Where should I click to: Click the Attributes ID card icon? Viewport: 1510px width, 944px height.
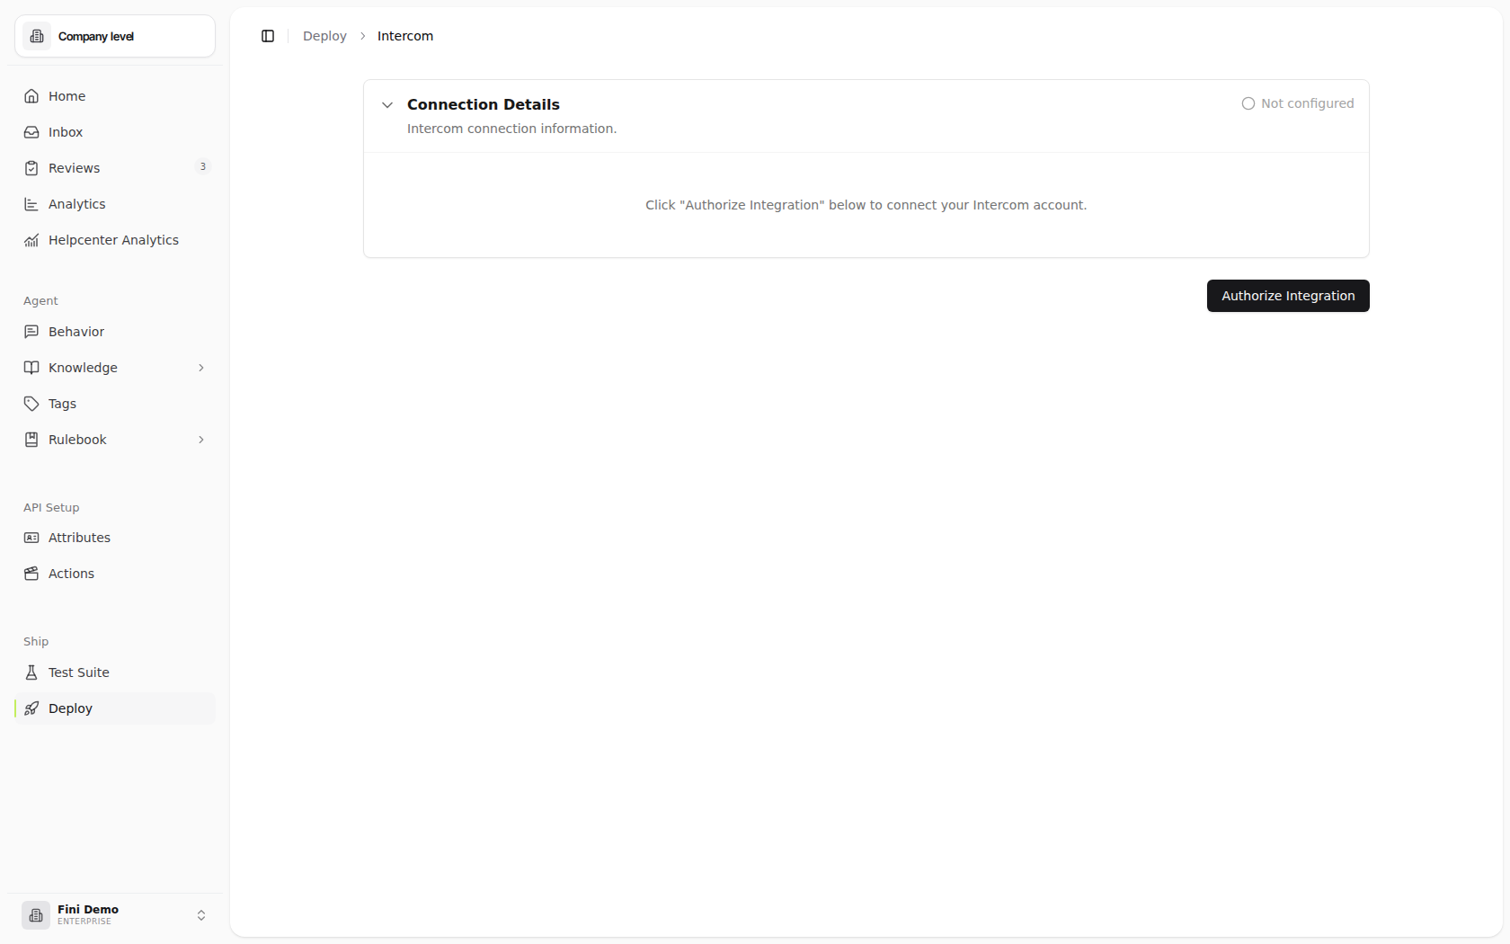click(31, 538)
